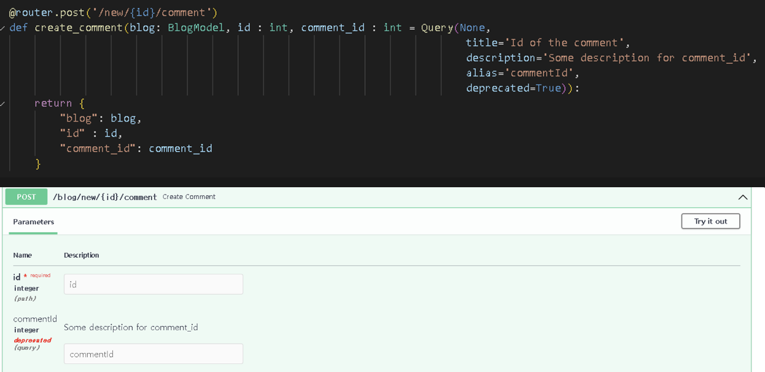This screenshot has width=765, height=372.
Task: Focus the commentId query input field
Action: pos(153,354)
